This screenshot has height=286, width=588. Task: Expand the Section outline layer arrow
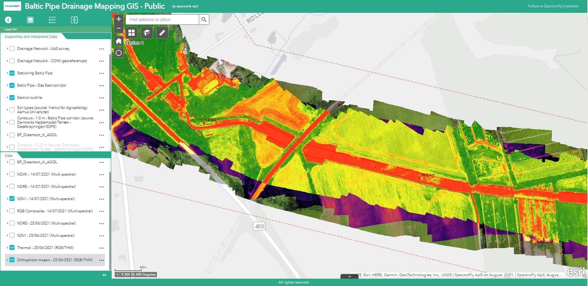click(7, 98)
